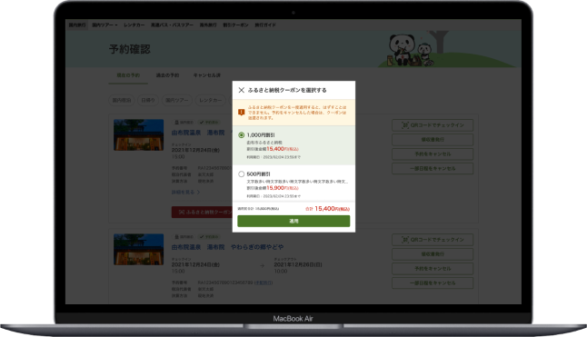Click the link beside second booking number

(x=264, y=282)
